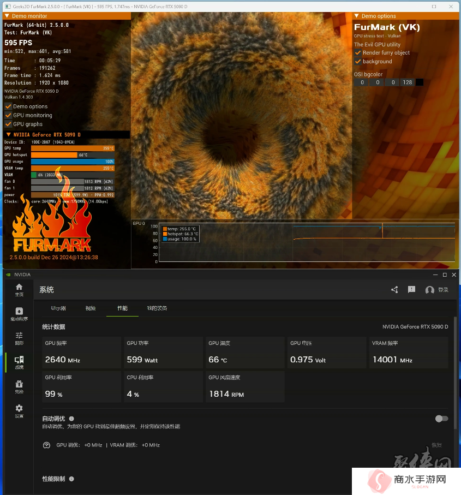461x495 pixels.
Task: Select the System icon in NVIDIA sidebar
Action: 19,362
